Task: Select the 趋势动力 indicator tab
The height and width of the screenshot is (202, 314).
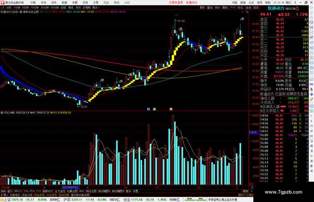Action: 48,191
